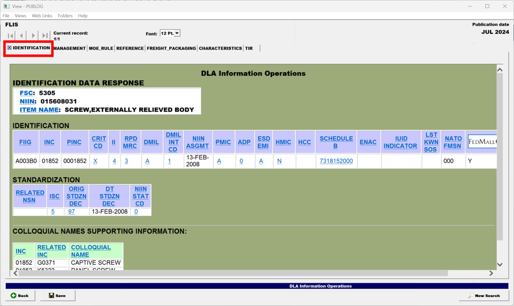514x306 pixels.
Task: Click the horizontal scrollbar right arrow
Action: (491, 273)
